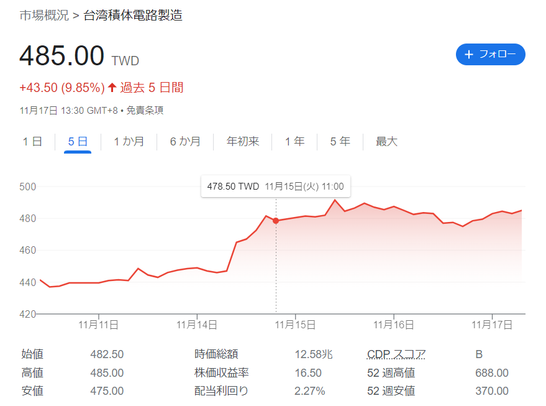Click the 時価総額 label

(x=216, y=354)
